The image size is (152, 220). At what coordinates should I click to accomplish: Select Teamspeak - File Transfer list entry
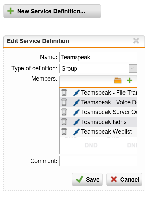coord(98,93)
